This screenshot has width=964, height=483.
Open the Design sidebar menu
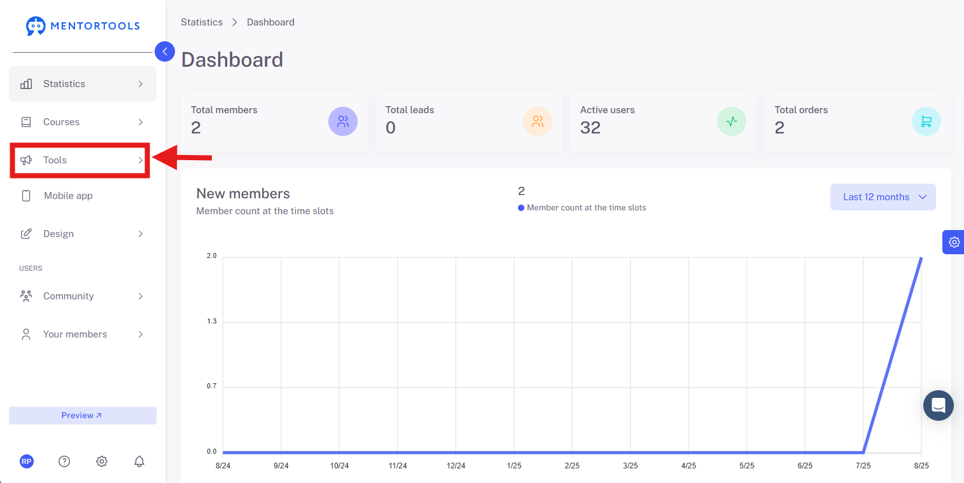(x=83, y=234)
